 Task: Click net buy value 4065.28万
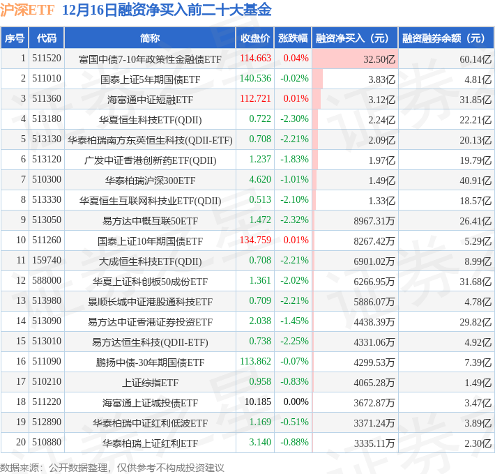point(374,383)
